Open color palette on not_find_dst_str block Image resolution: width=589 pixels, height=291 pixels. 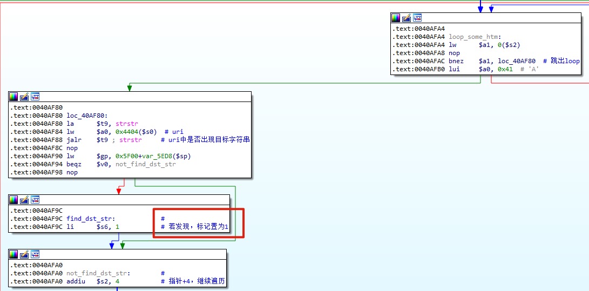(x=14, y=254)
